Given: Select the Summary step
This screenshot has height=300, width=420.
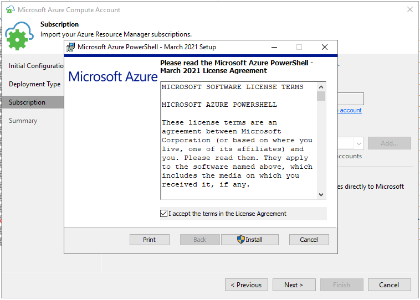Looking at the screenshot, I should click(23, 121).
